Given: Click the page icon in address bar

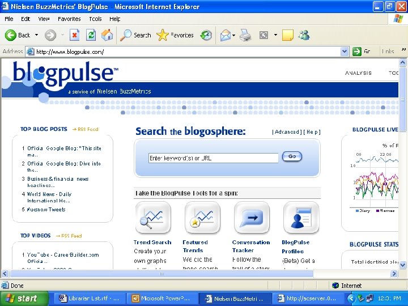Looking at the screenshot, I should click(31, 52).
